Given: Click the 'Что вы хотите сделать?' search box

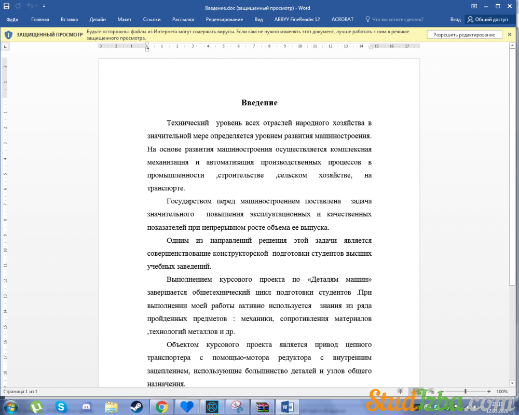Looking at the screenshot, I should 398,20.
